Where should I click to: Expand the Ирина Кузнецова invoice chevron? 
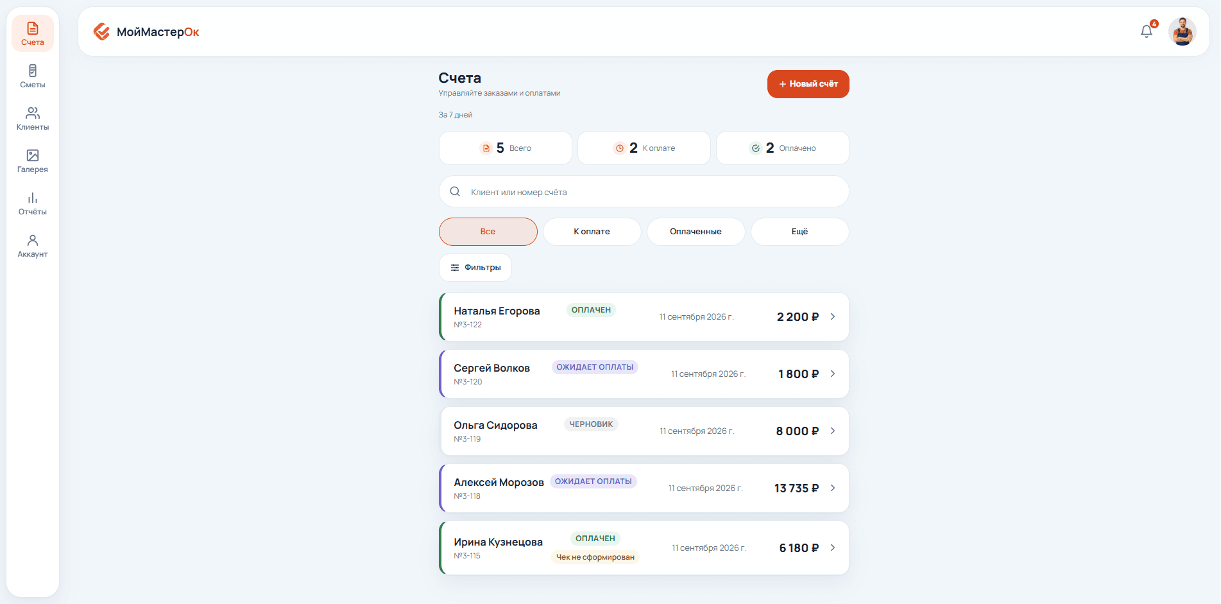tap(833, 548)
